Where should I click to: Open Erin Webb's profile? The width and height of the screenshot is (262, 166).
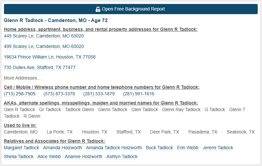tap(188, 148)
